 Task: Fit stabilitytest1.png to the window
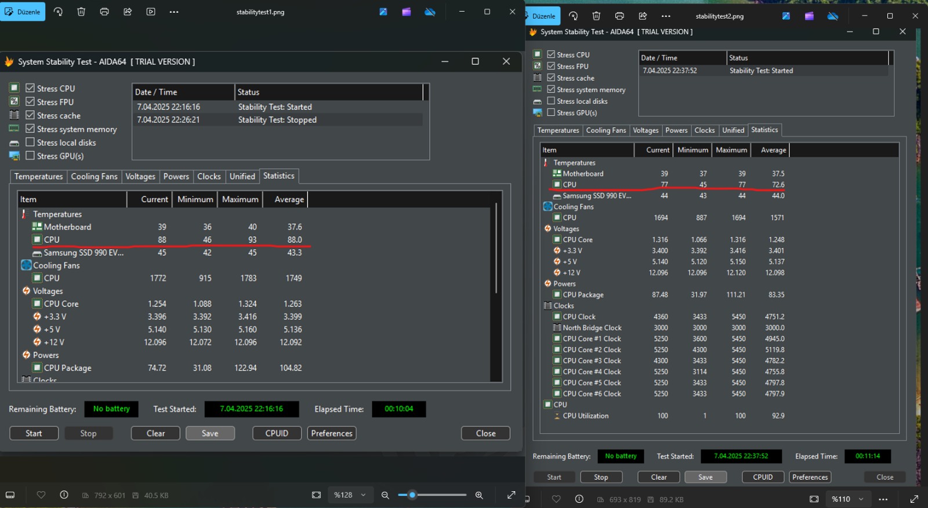[316, 495]
